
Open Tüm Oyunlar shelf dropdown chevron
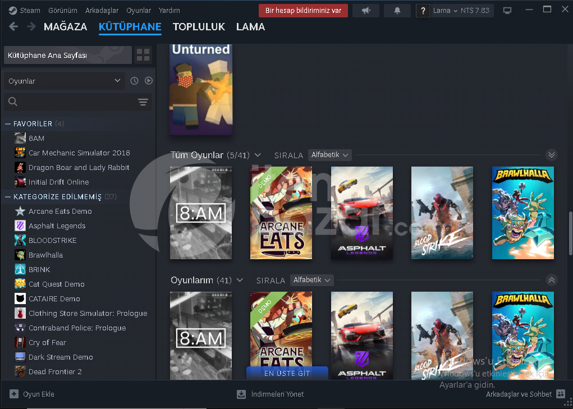[258, 155]
